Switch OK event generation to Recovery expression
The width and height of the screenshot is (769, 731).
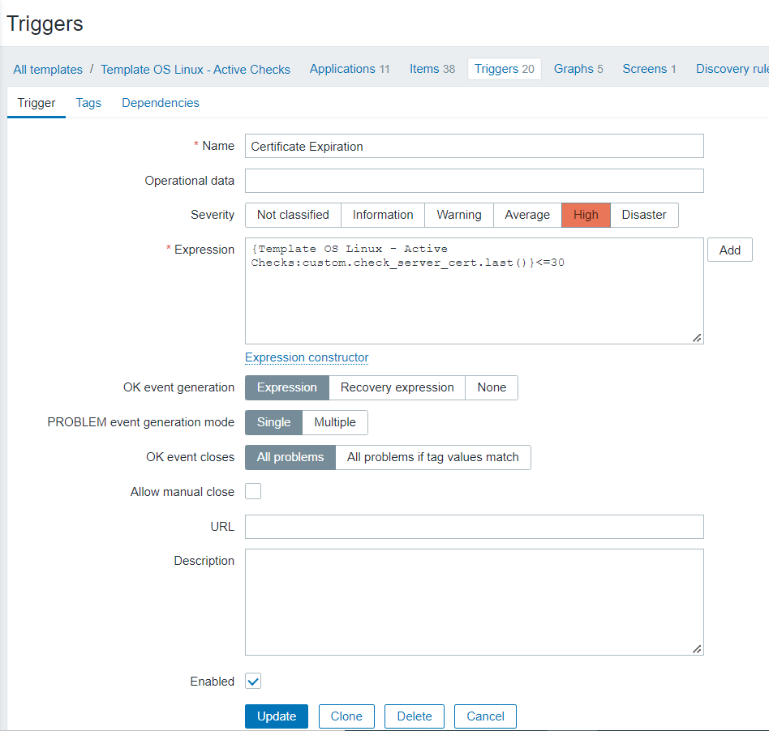pos(396,387)
